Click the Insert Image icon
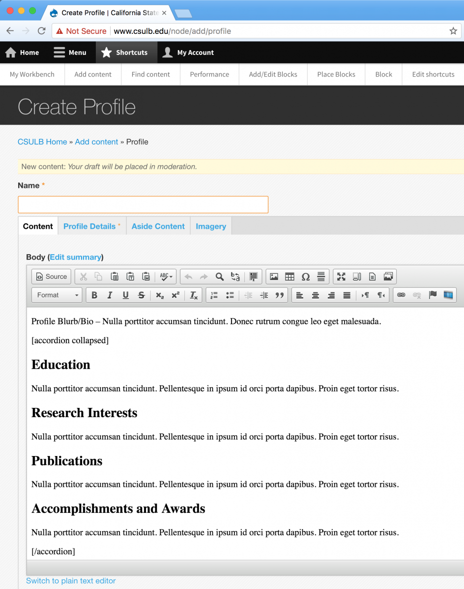The width and height of the screenshot is (464, 589). [x=274, y=277]
